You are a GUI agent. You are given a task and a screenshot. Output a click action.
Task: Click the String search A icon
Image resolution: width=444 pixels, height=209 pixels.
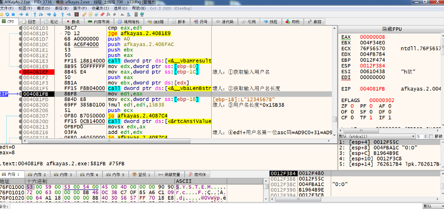(x=122, y=14)
